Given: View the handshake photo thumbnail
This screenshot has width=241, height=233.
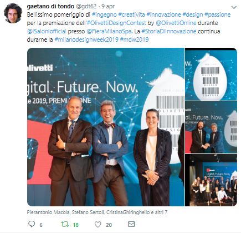Looking at the screenshot, I should 211,127.
